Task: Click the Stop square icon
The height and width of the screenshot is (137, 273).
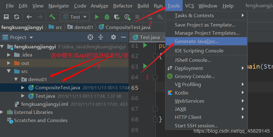Action: pos(137,17)
